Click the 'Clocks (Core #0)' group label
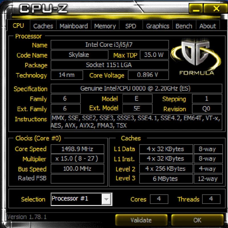The height and width of the screenshot is (228, 228). [x=38, y=138]
